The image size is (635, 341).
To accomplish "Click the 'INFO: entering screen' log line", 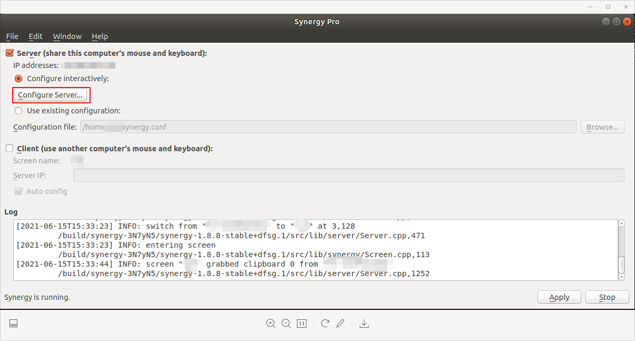I will [x=116, y=245].
